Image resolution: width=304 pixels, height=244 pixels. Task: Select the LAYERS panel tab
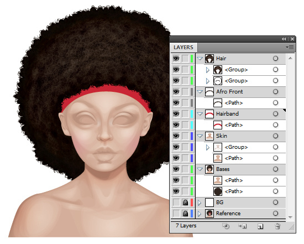184,48
